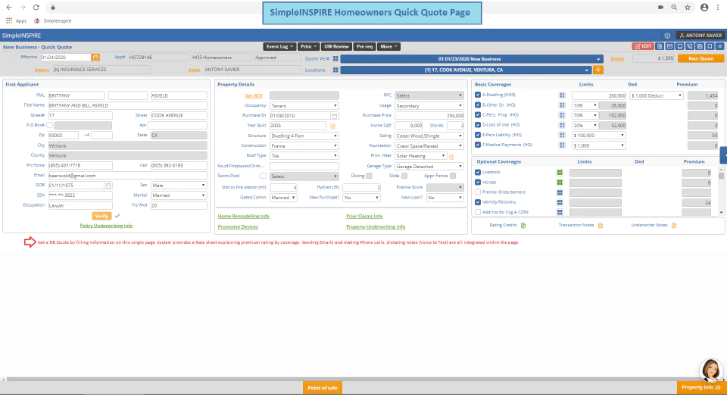Tick the Swim.Pool checkbox
Image resolution: width=727 pixels, height=409 pixels.
tap(263, 176)
